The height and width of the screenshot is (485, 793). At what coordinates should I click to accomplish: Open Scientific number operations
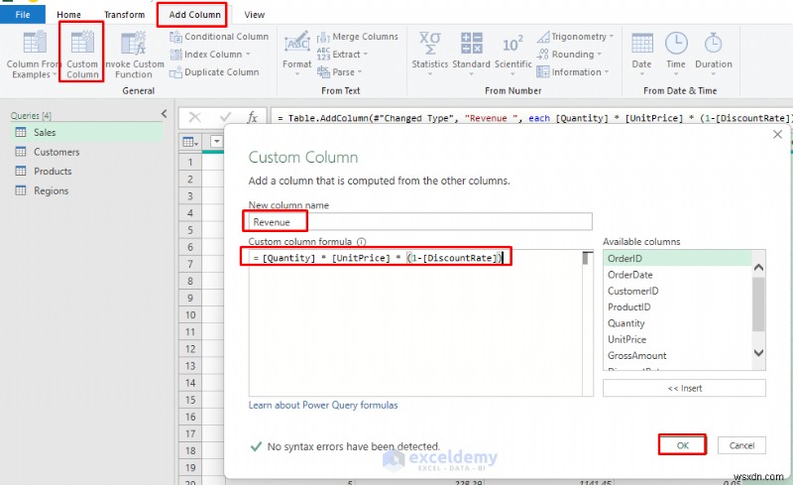click(x=512, y=53)
